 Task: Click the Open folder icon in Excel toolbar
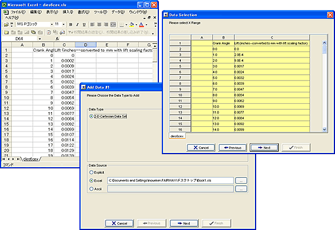[x=6, y=25]
